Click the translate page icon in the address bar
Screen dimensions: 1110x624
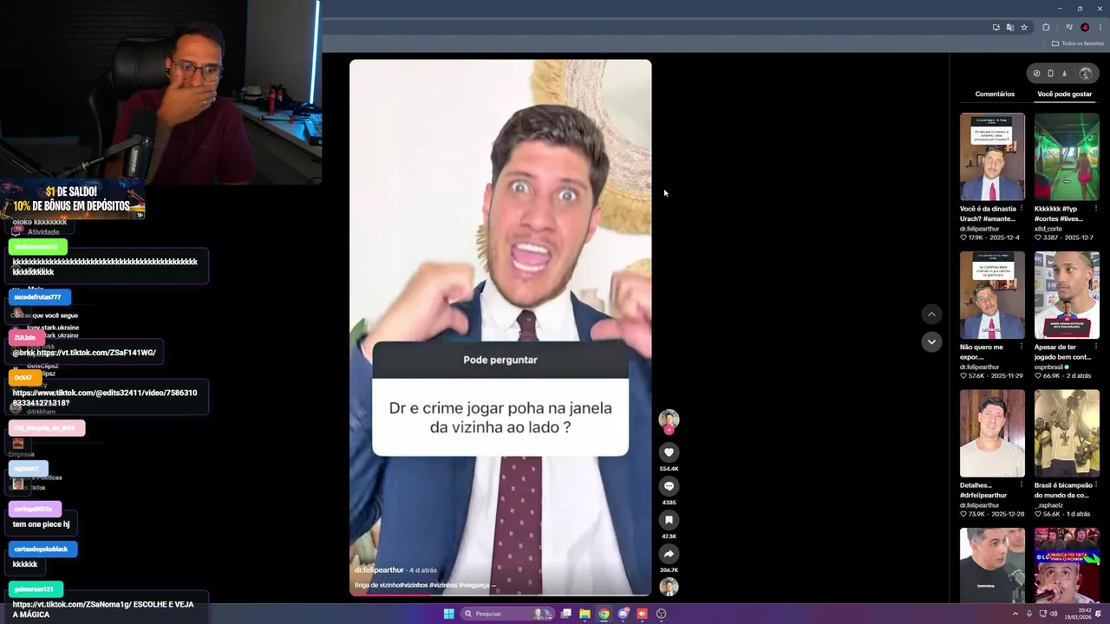pos(1010,27)
